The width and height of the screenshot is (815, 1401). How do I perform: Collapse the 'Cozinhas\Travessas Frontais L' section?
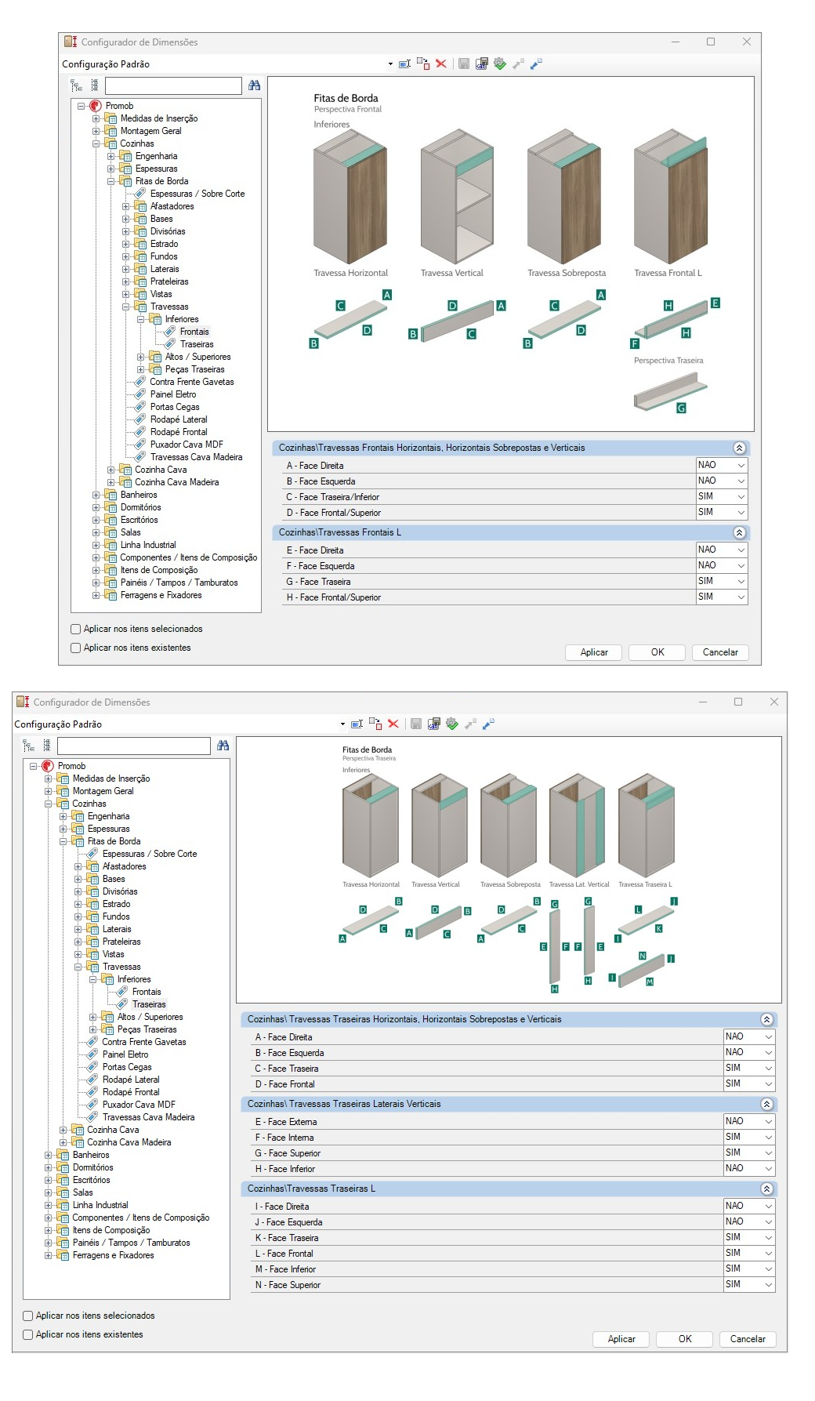tap(739, 532)
